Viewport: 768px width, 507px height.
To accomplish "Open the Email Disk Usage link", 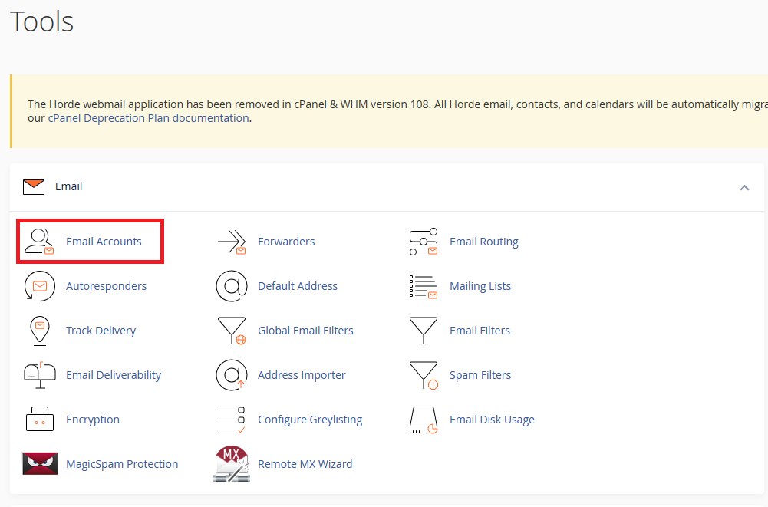I will tap(493, 420).
